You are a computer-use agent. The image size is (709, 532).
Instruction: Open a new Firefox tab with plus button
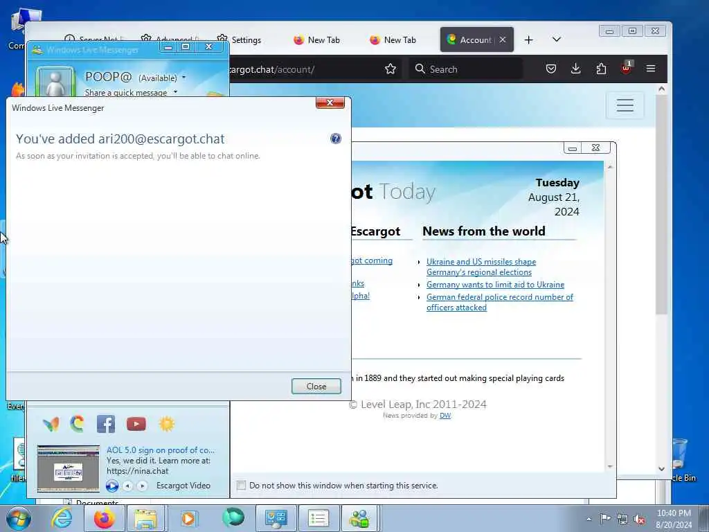coord(528,39)
